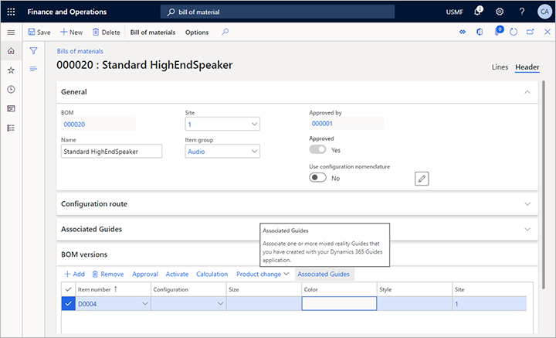
Task: Switch to the Lines tab
Action: click(500, 67)
